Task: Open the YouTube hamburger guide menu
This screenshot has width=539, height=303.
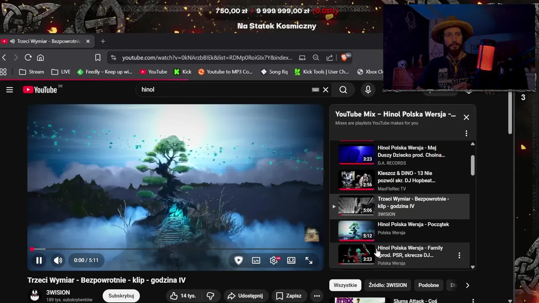Action: point(10,90)
